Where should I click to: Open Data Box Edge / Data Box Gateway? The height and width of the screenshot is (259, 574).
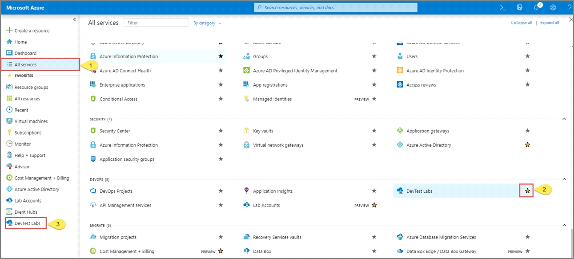tap(441, 251)
